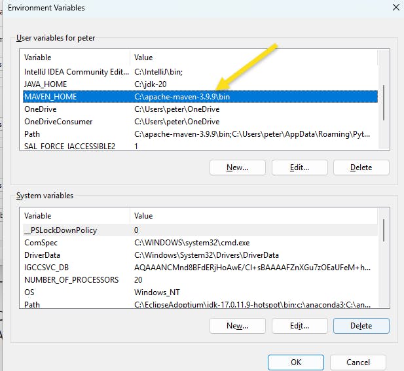Click Delete under user variables
The height and width of the screenshot is (371, 404).
pyautogui.click(x=361, y=168)
